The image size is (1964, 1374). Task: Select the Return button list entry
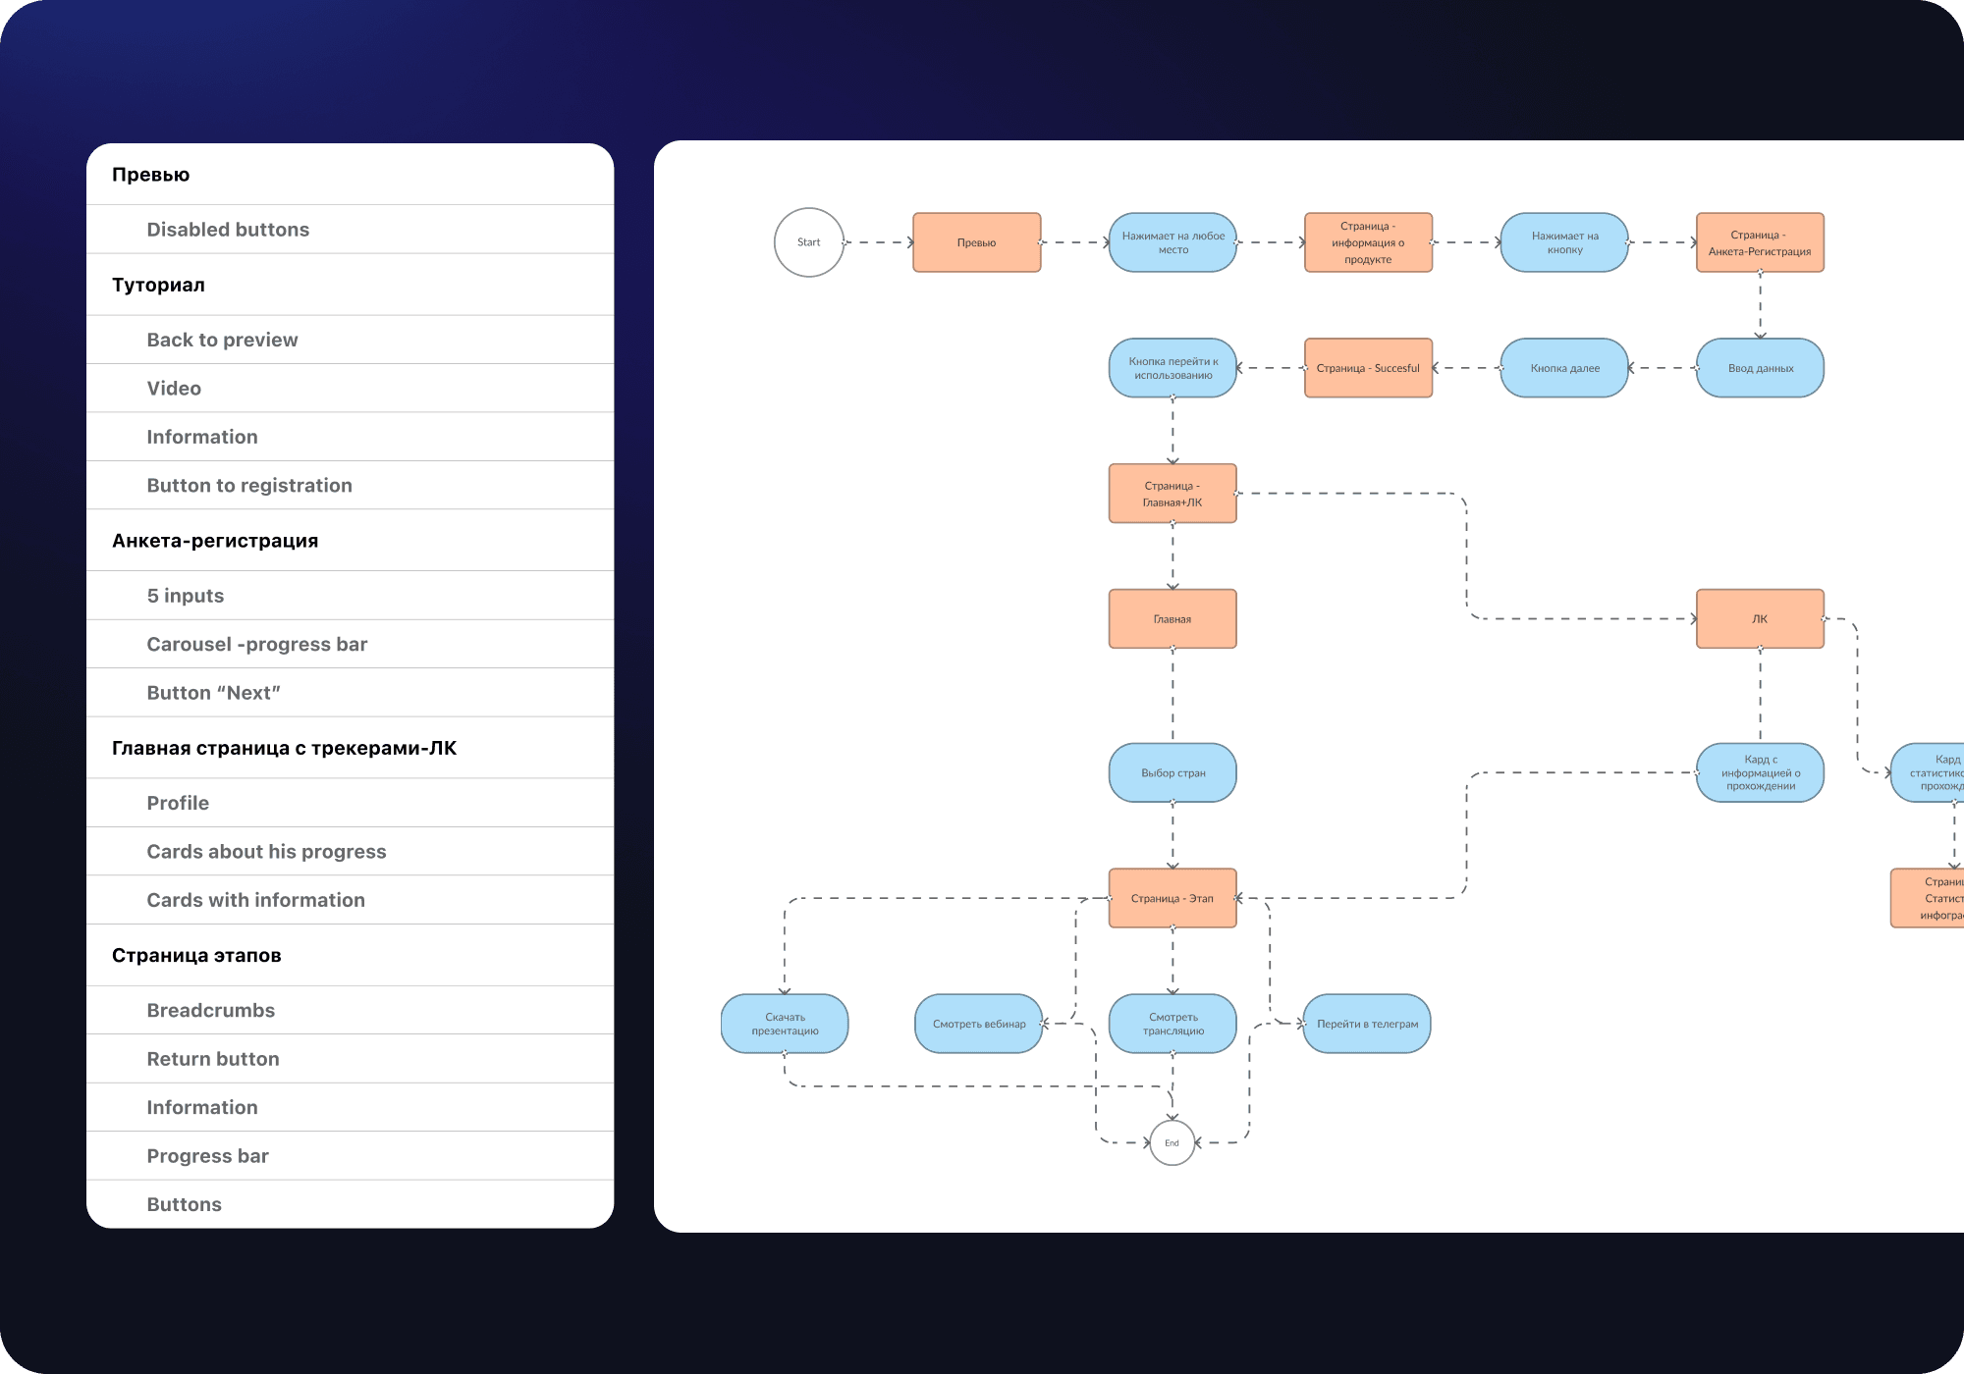213,1059
